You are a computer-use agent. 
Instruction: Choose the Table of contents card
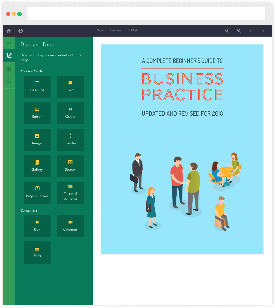click(x=70, y=193)
